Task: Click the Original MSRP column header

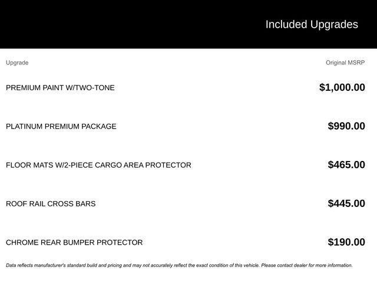Action: coord(345,62)
